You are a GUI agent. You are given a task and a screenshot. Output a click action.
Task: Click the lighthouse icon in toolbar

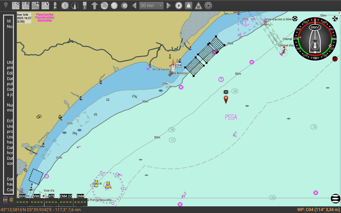(55, 5)
